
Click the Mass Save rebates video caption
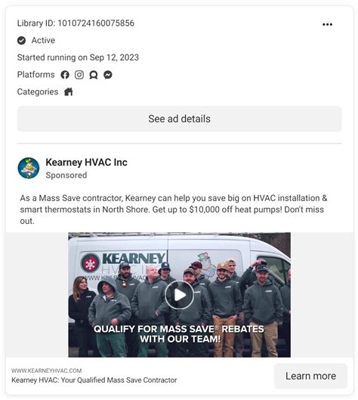click(179, 334)
